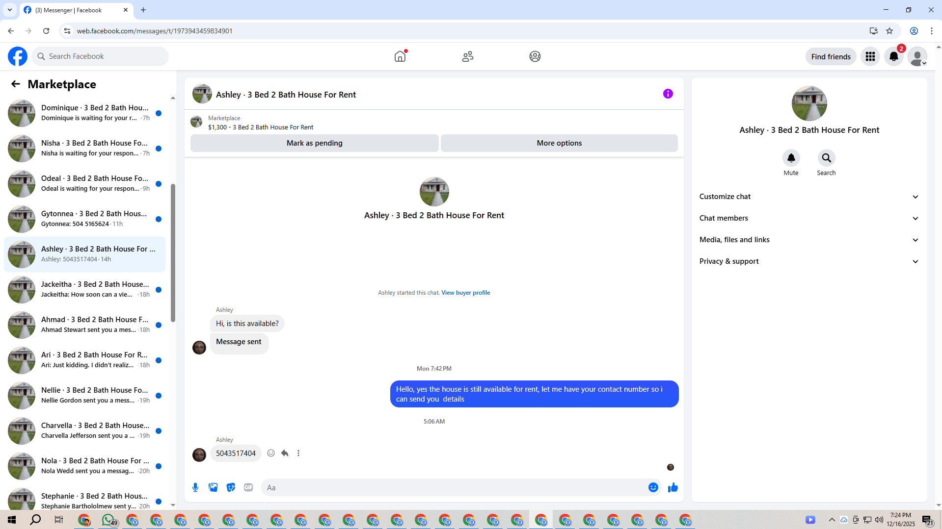
Task: Click the address bar URL
Action: [x=155, y=31]
